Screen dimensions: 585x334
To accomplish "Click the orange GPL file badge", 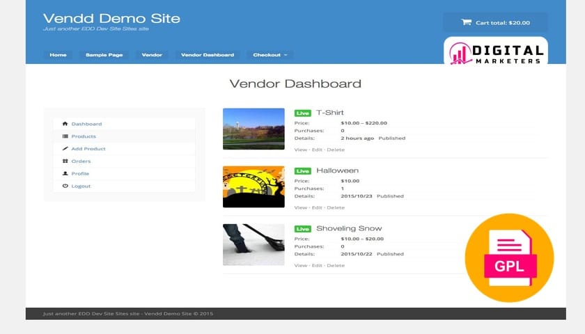I will (509, 257).
